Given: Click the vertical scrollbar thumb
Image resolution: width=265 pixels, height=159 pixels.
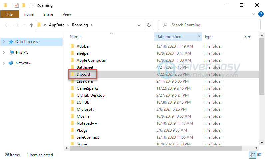Looking at the screenshot, I should coord(262,66).
